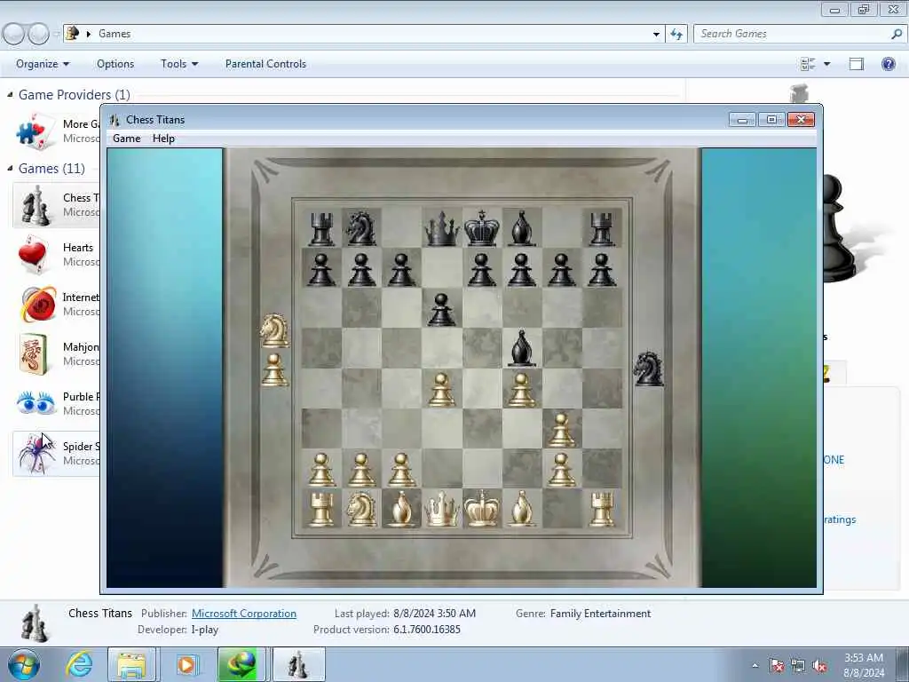Select the black rook on h8

click(x=601, y=228)
